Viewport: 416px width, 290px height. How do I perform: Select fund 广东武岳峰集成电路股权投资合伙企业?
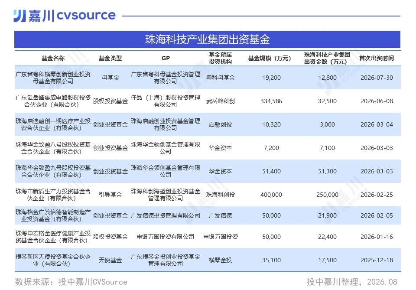click(x=53, y=101)
